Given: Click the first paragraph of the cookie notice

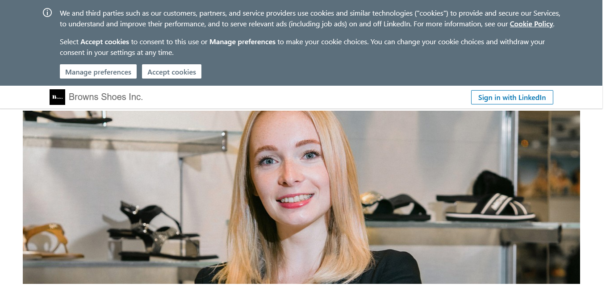Looking at the screenshot, I should point(310,19).
